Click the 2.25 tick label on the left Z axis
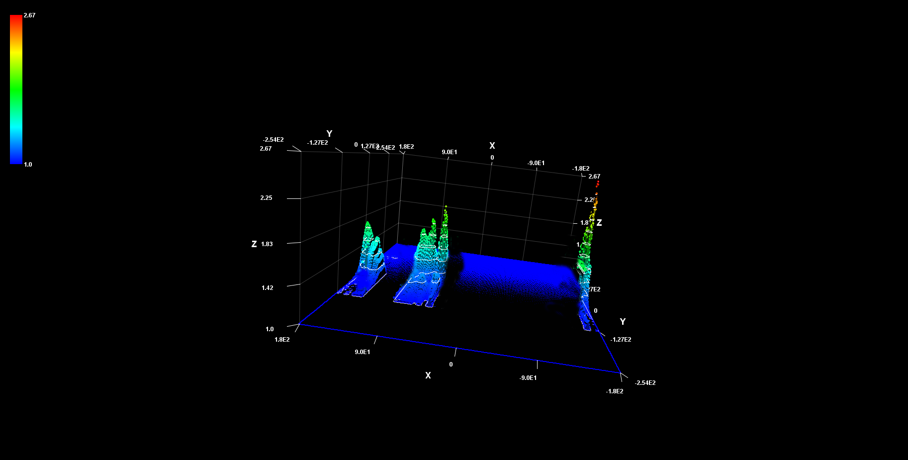Image resolution: width=908 pixels, height=460 pixels. (x=267, y=197)
